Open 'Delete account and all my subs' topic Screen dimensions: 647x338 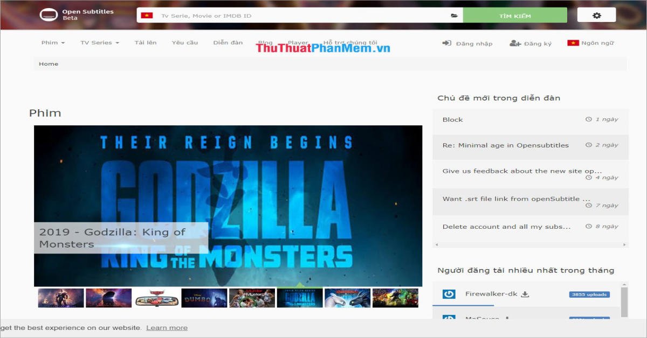(507, 227)
